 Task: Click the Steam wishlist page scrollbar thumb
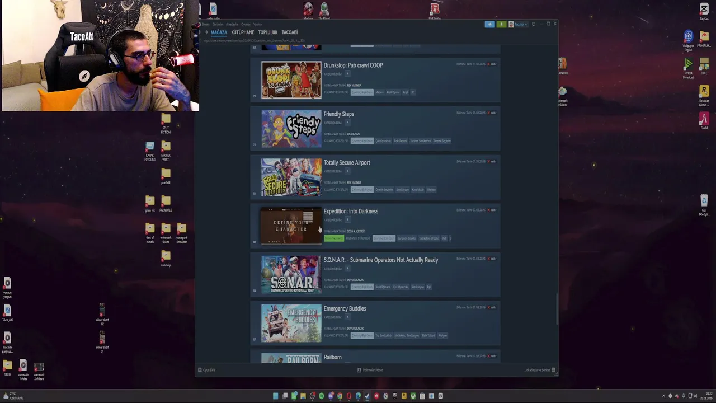pos(557,309)
